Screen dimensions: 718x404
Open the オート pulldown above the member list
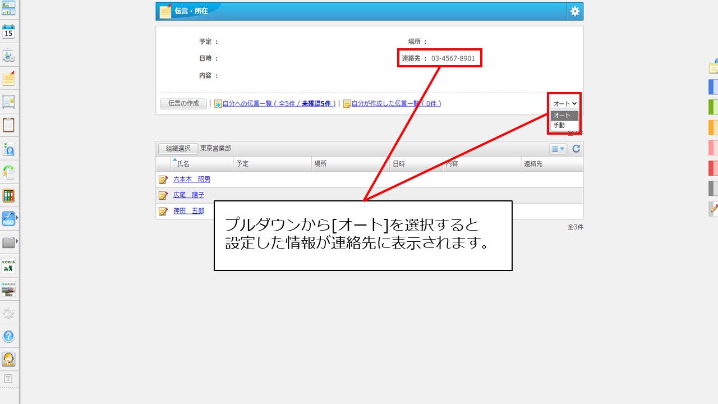[x=564, y=103]
